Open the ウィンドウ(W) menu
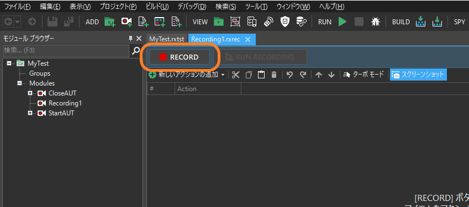 [293, 6]
